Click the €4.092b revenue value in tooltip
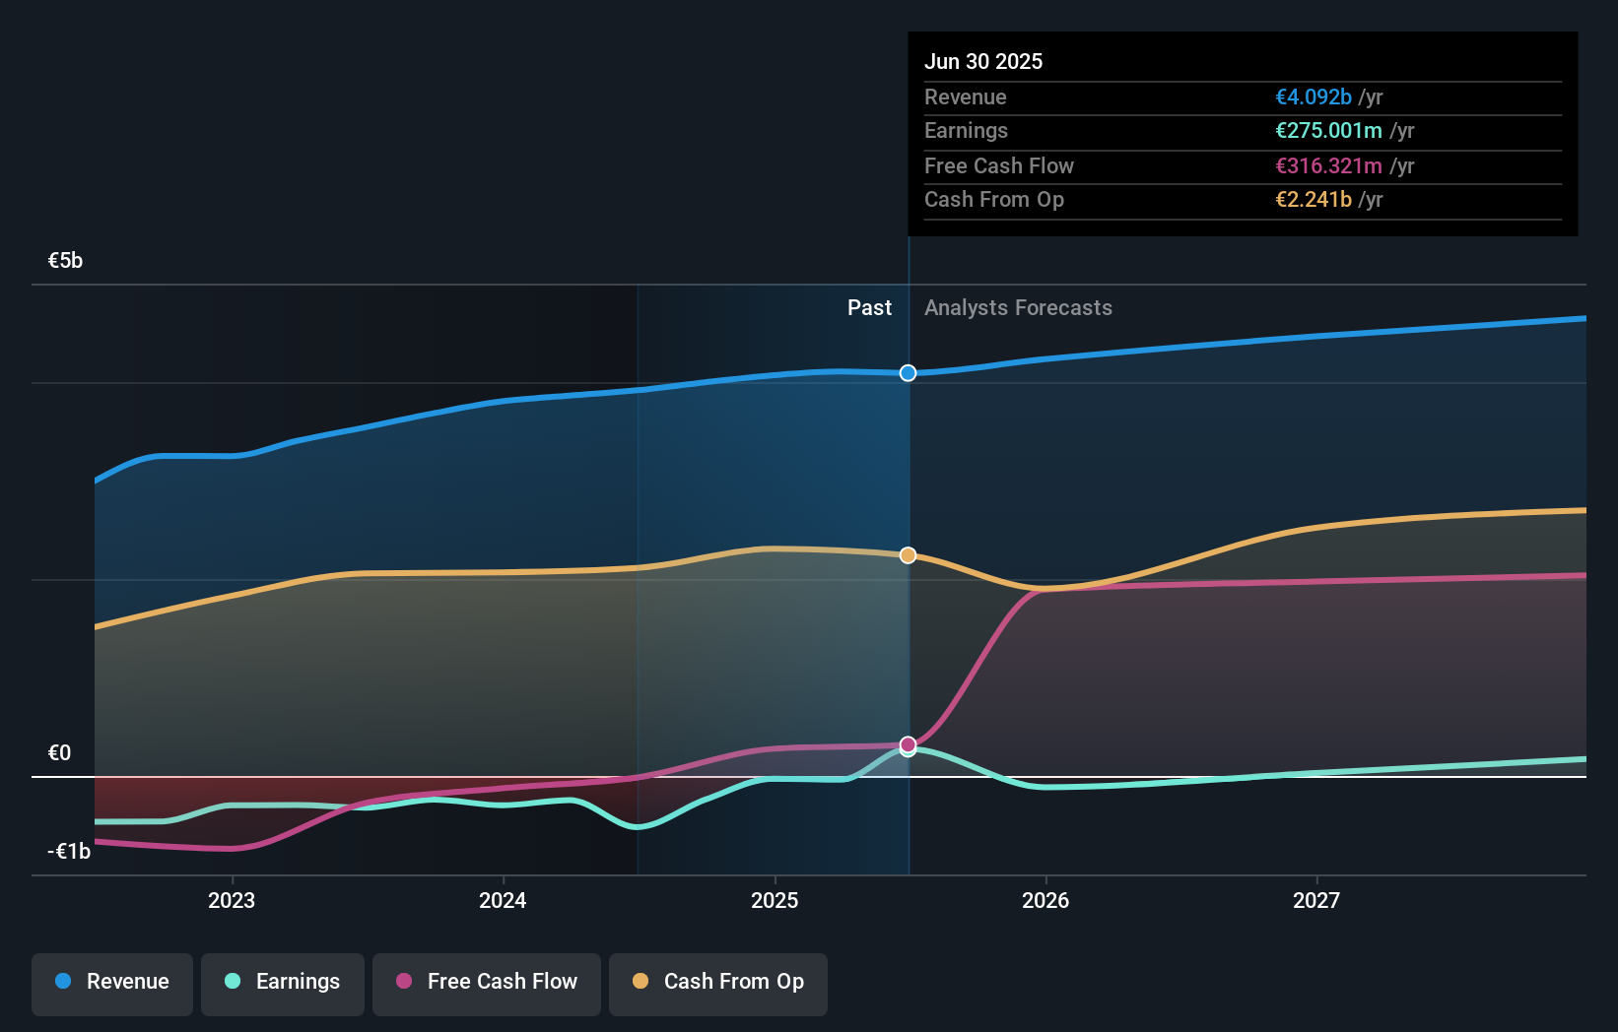The width and height of the screenshot is (1618, 1032). [x=1314, y=97]
